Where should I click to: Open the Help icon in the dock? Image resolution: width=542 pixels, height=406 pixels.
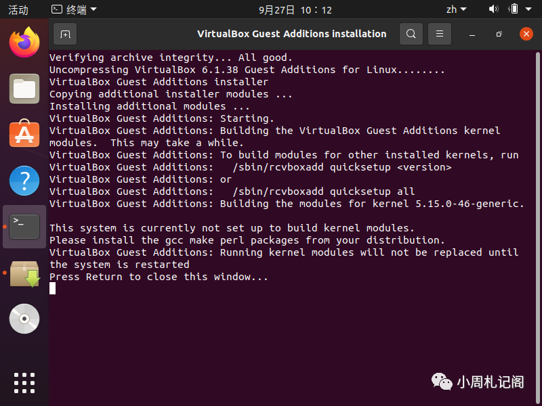[24, 181]
